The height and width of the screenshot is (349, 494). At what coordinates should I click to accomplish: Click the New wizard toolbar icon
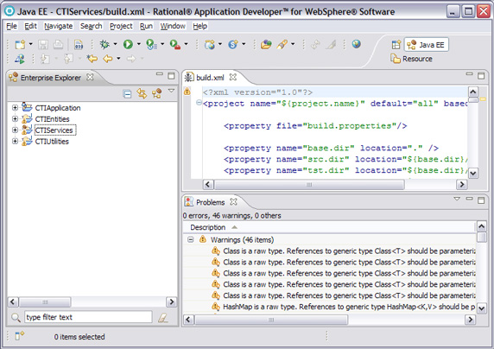click(20, 44)
